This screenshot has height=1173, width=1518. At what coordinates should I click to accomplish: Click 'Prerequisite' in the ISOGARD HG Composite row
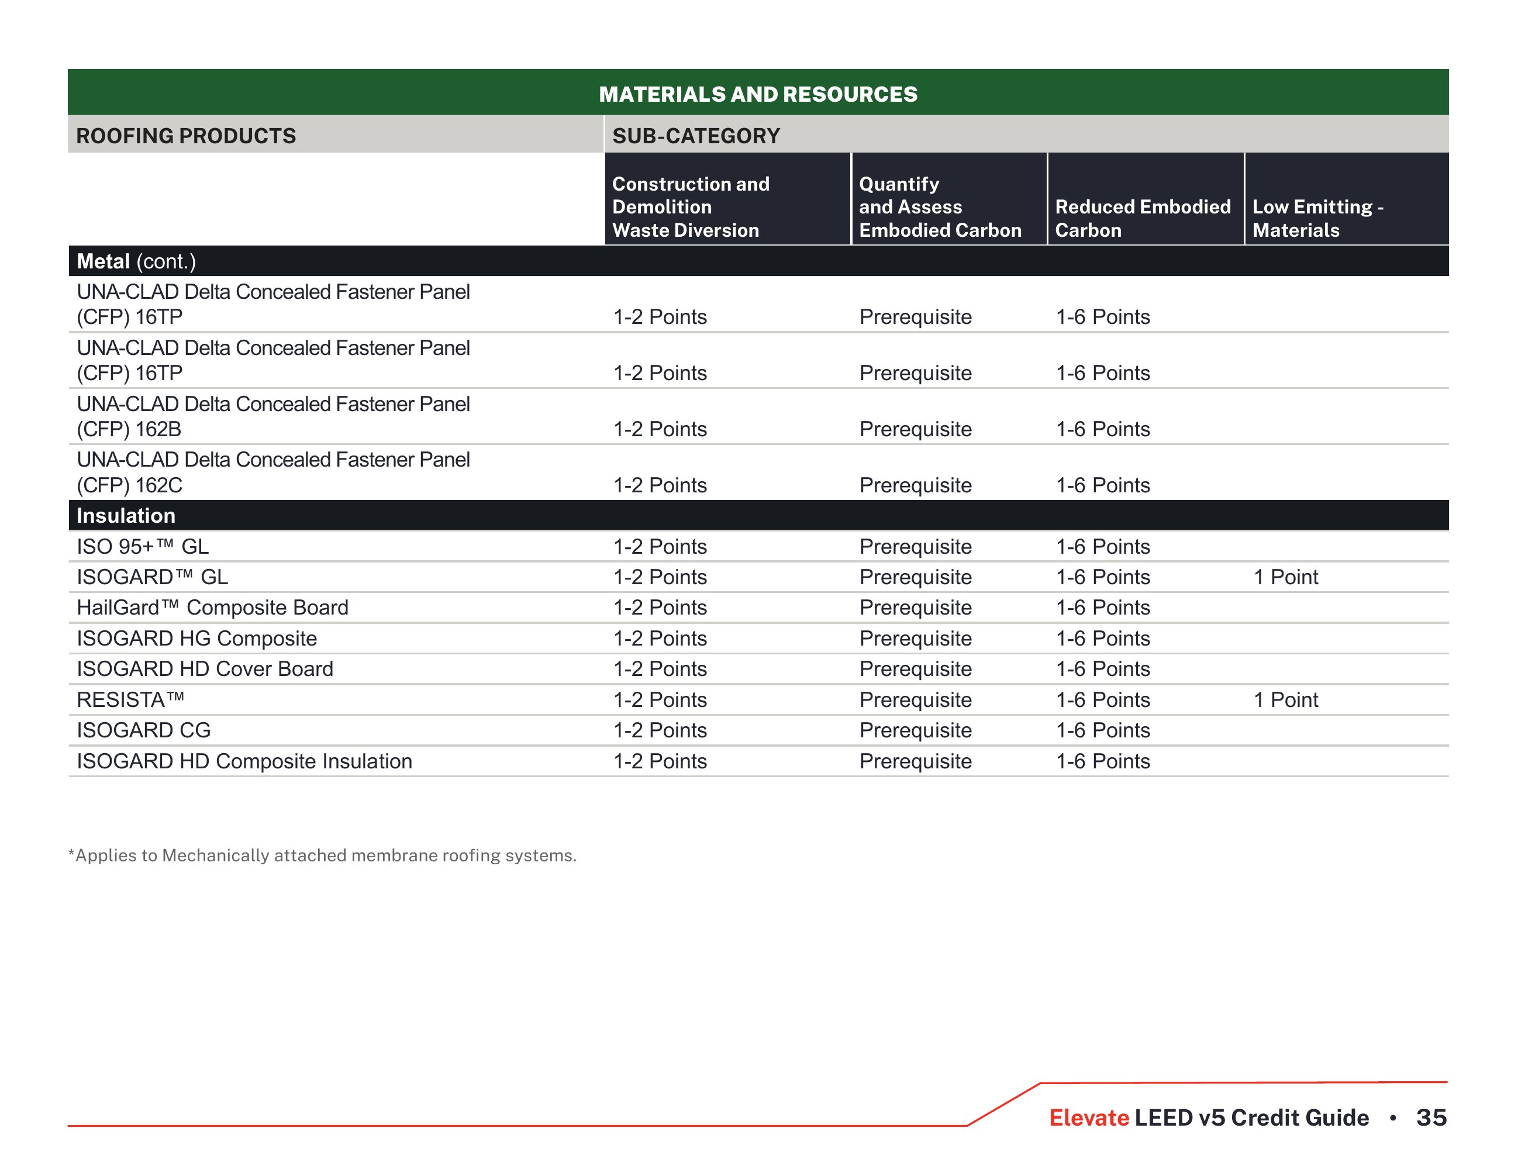coord(915,638)
